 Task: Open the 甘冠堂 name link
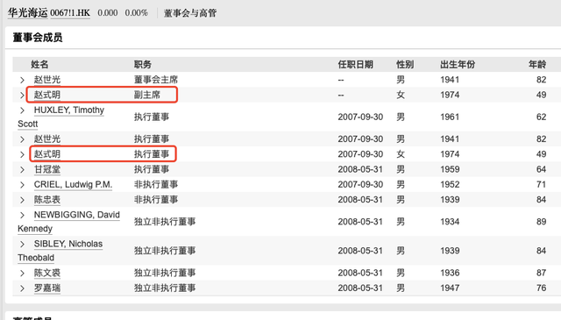pos(47,169)
